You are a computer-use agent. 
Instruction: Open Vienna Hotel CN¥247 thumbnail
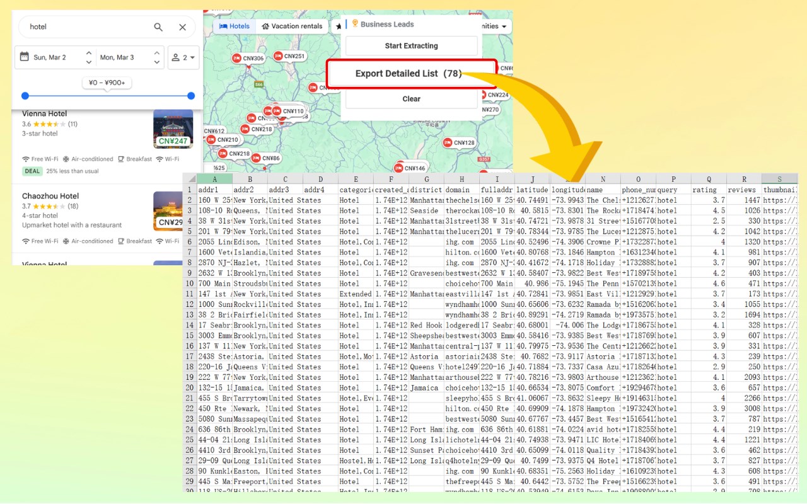(x=173, y=129)
